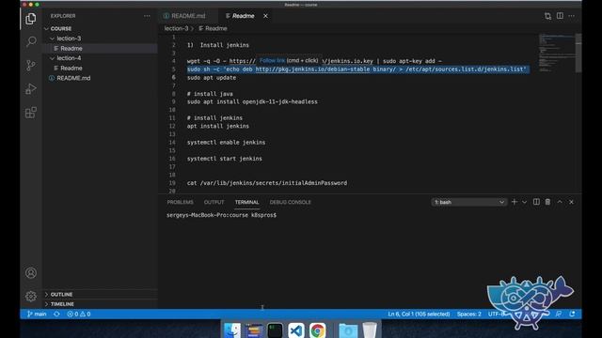Screen dimensions: 602x338
Task: Open Terminal app from the Dock
Action: [275, 330]
